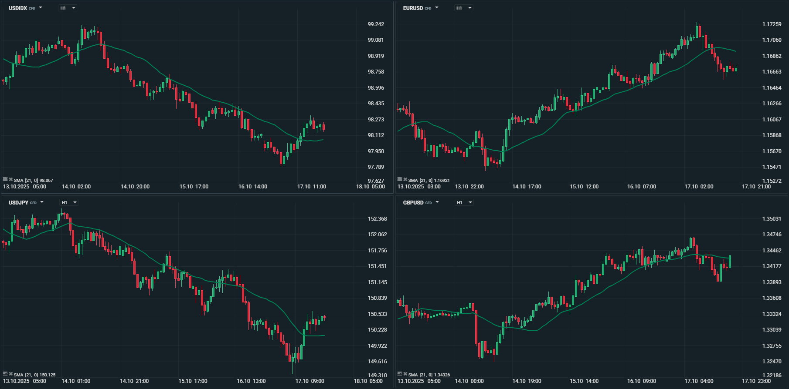This screenshot has width=789, height=389.
Task: Expand the USDIDX symbol dropdown
Action: (x=41, y=8)
